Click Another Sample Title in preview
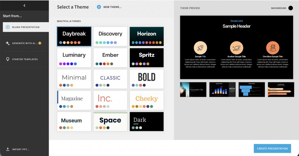The image size is (299, 156). [x=237, y=57]
